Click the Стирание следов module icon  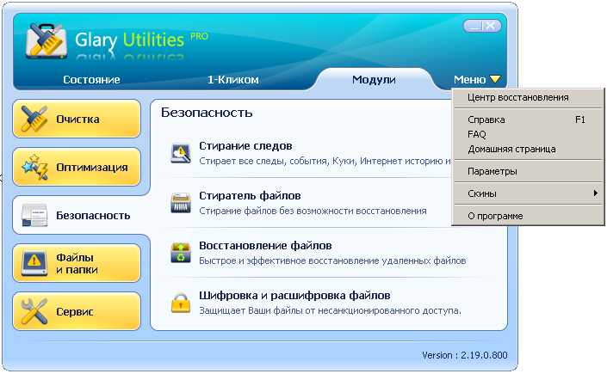pos(181,153)
